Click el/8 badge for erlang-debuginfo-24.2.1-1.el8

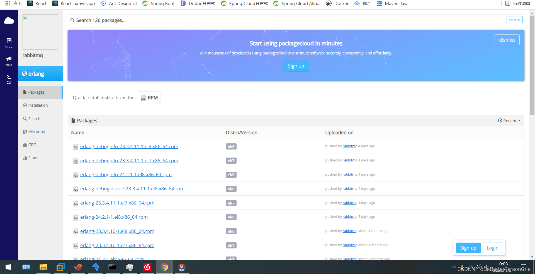pos(231,175)
